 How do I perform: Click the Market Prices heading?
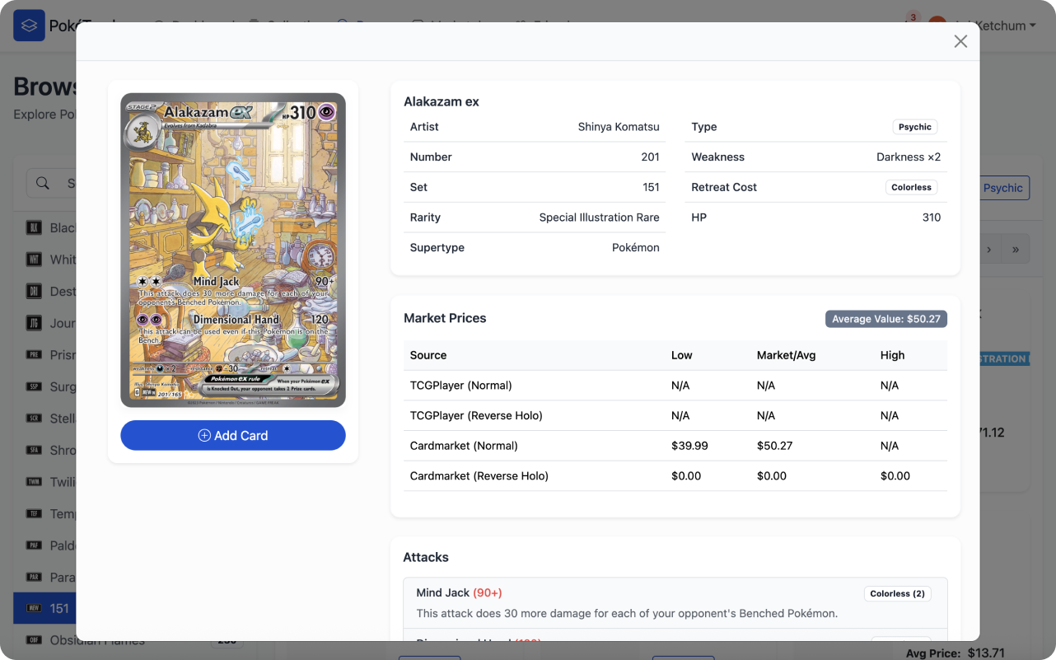tap(445, 318)
